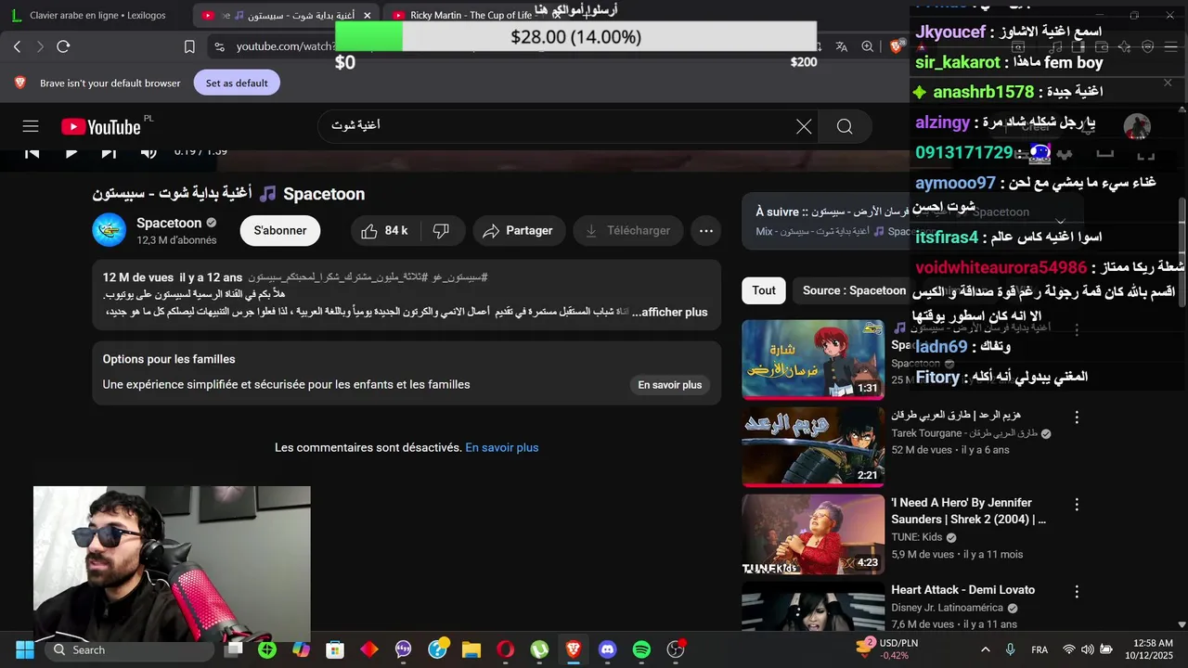This screenshot has height=668, width=1188.
Task: Open the Shrek 2 'I Need A Hero' thumbnail
Action: click(x=813, y=533)
